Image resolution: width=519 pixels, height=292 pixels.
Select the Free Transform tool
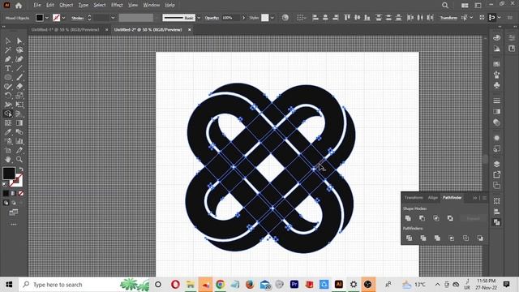click(x=19, y=105)
